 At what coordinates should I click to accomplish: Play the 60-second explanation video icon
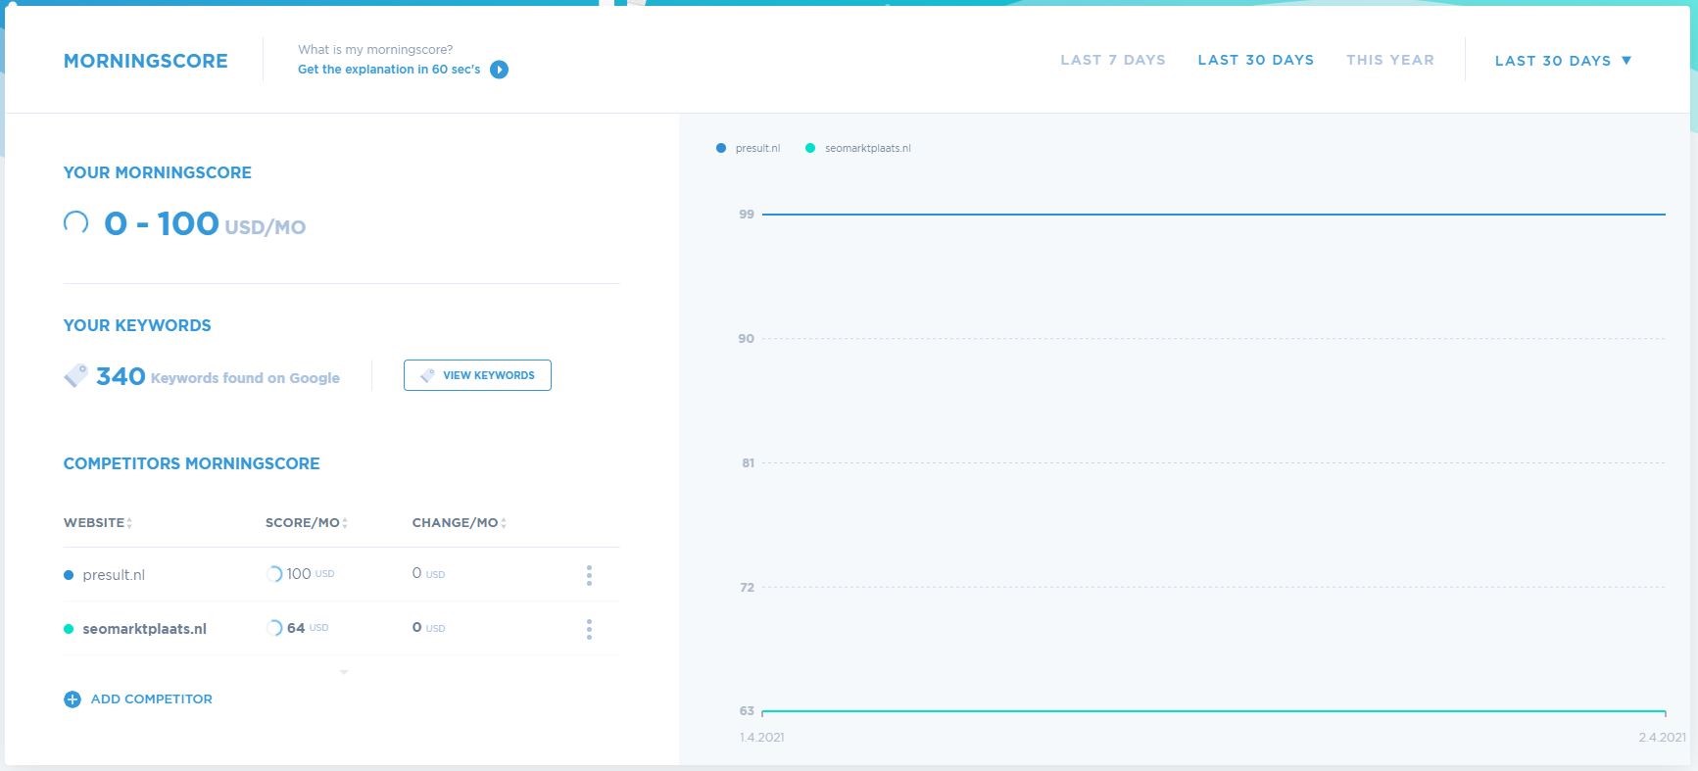tap(499, 70)
